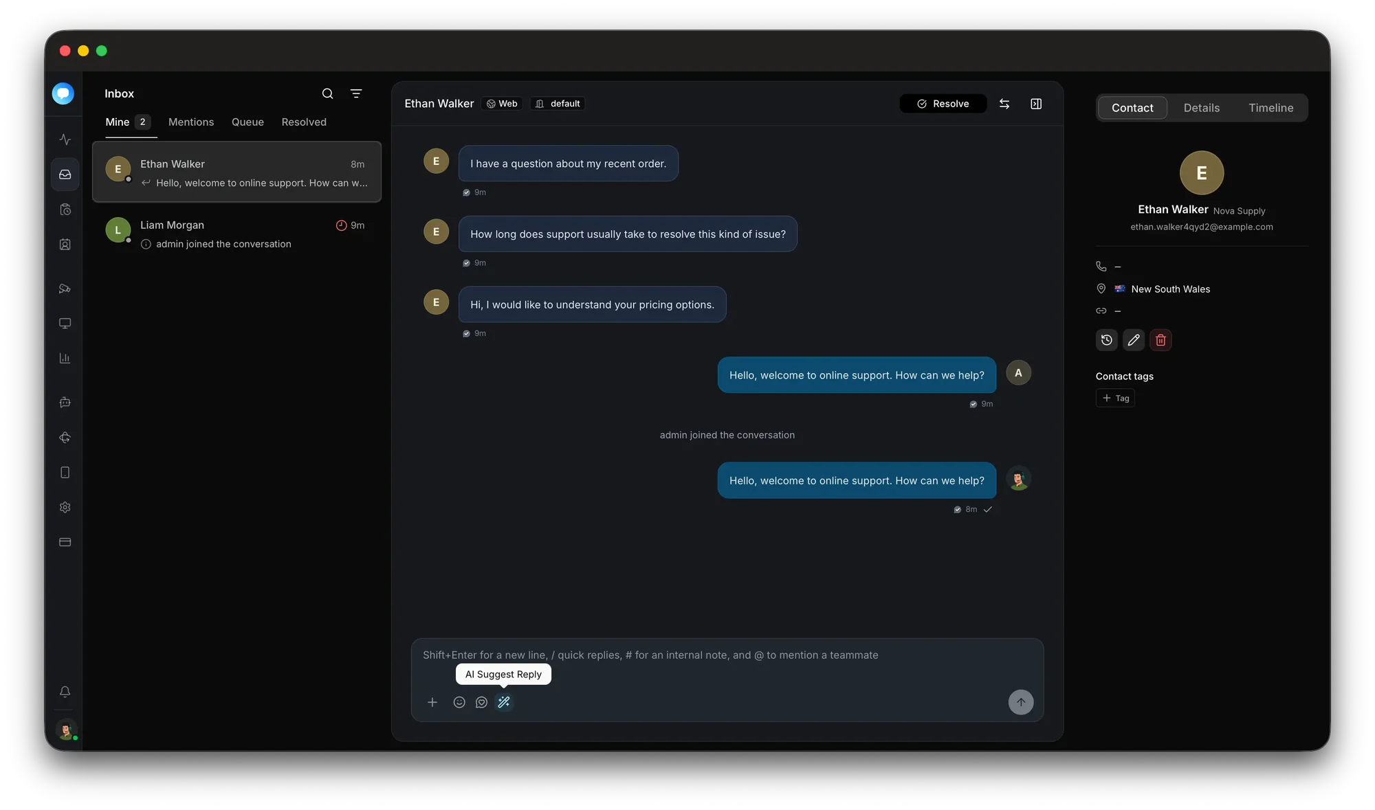Open the mobile device sidebar icon
The image size is (1375, 810).
tap(65, 473)
